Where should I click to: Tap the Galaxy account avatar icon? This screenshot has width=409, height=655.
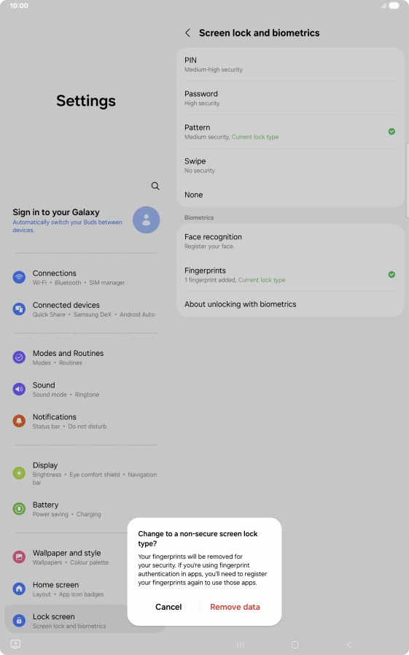146,220
